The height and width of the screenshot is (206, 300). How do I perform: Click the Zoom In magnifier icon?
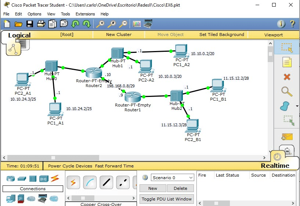pos(100,24)
